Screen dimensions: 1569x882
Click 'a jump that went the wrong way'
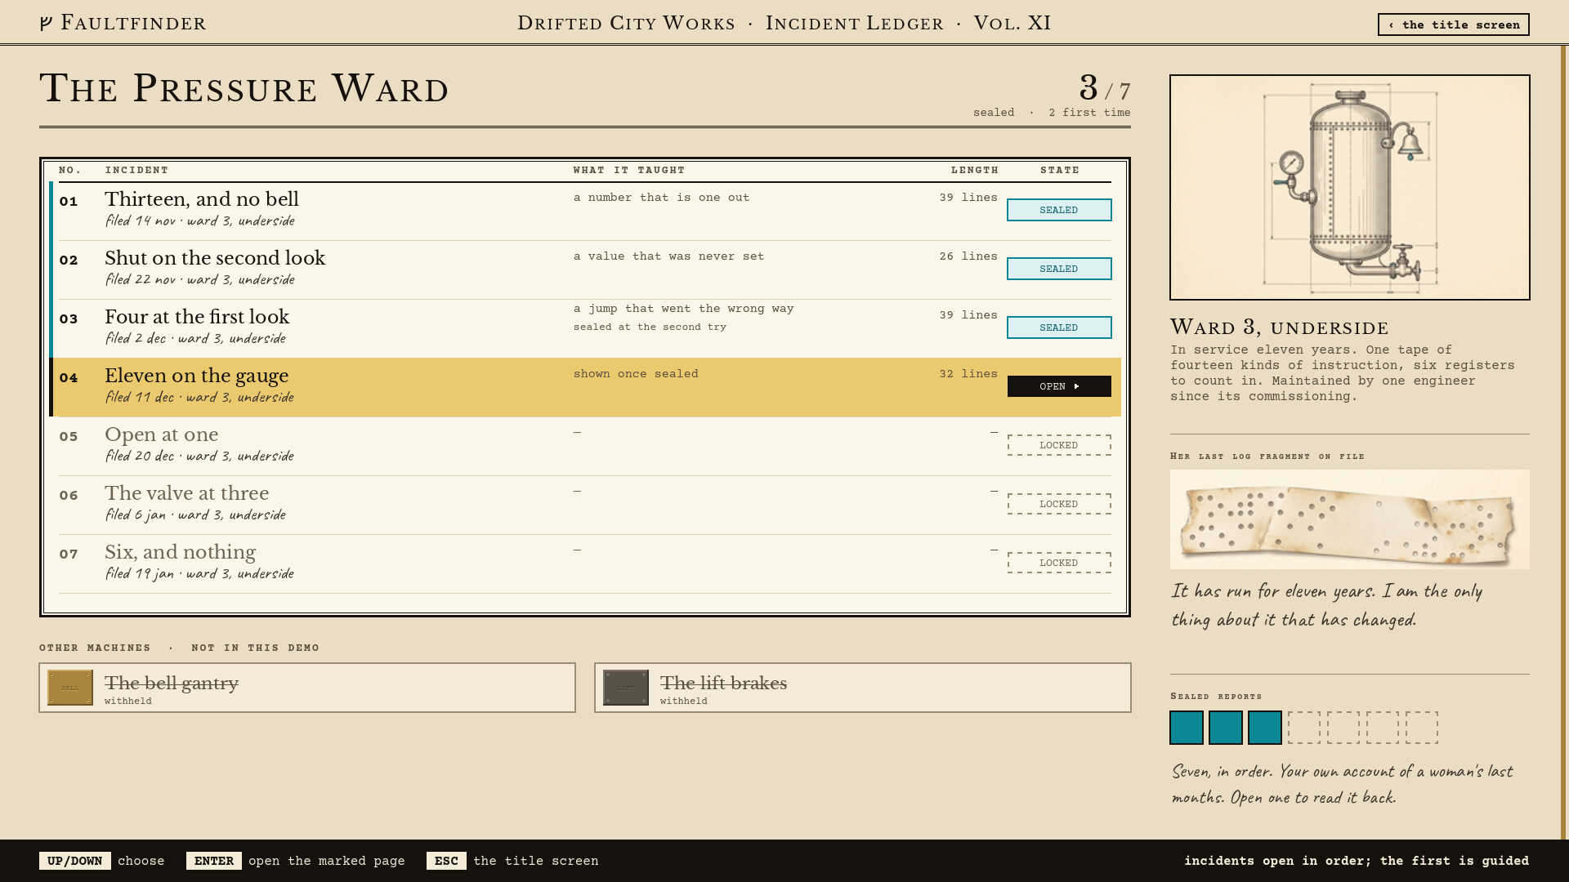point(683,309)
